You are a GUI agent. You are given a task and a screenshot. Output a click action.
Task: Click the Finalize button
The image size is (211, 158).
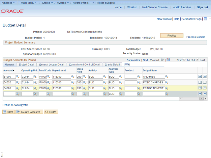coord(171,36)
